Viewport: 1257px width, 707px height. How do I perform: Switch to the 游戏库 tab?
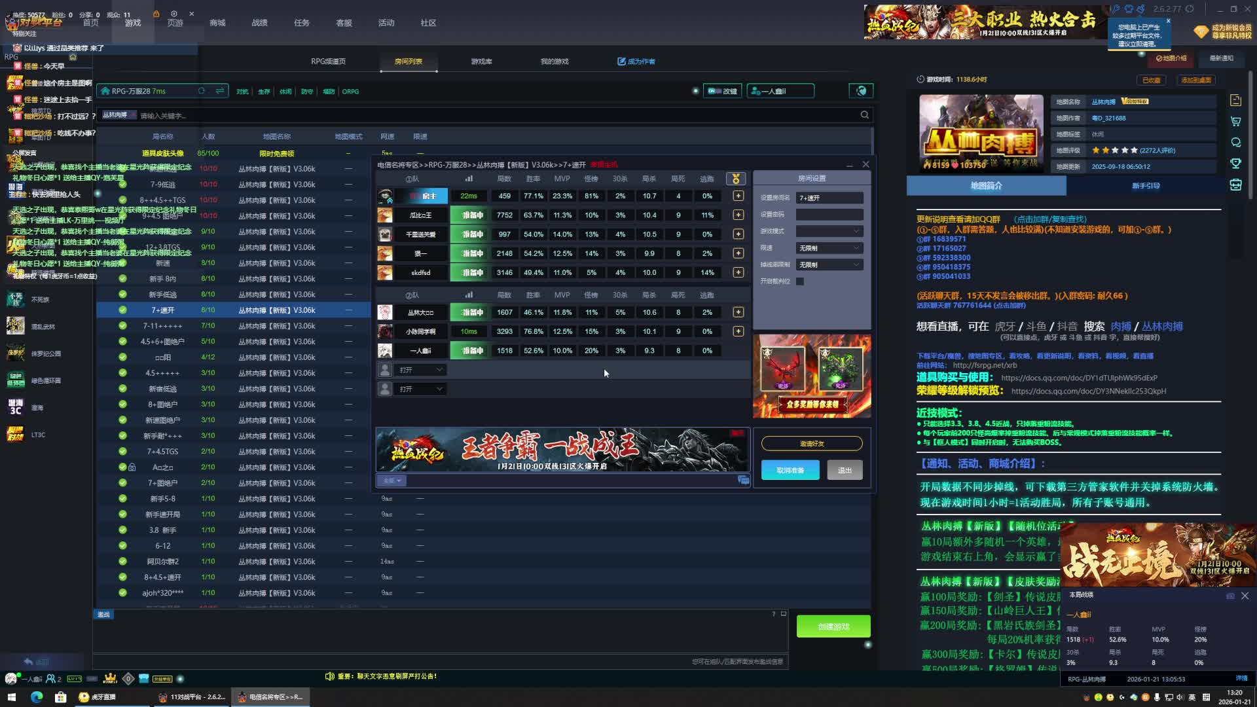point(481,62)
